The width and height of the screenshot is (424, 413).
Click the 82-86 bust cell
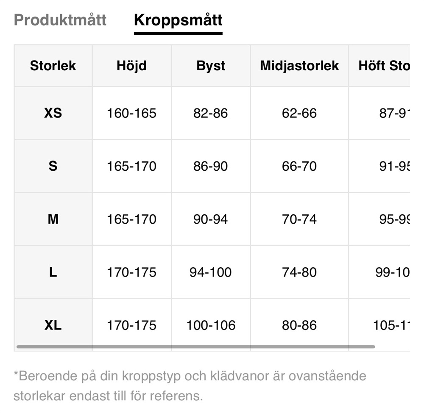(211, 113)
